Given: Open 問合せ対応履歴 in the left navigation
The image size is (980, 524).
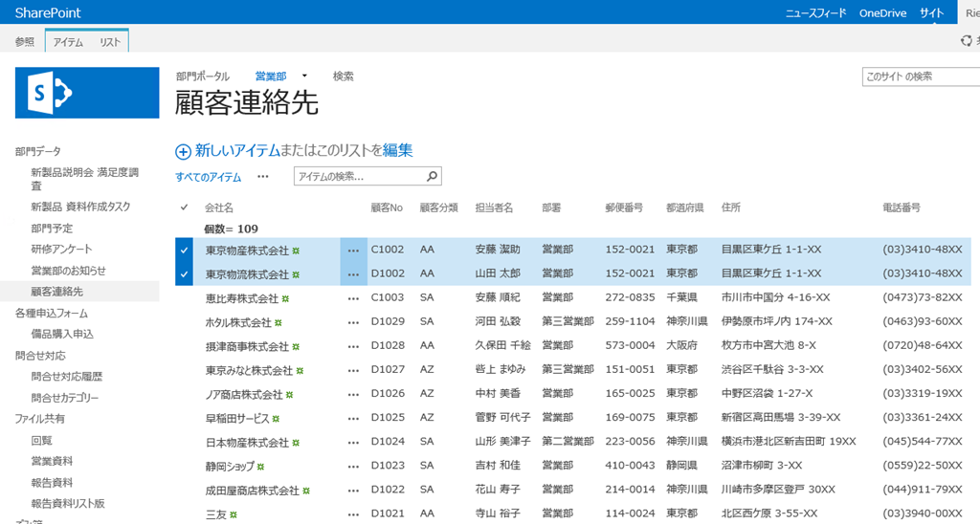Looking at the screenshot, I should click(67, 377).
